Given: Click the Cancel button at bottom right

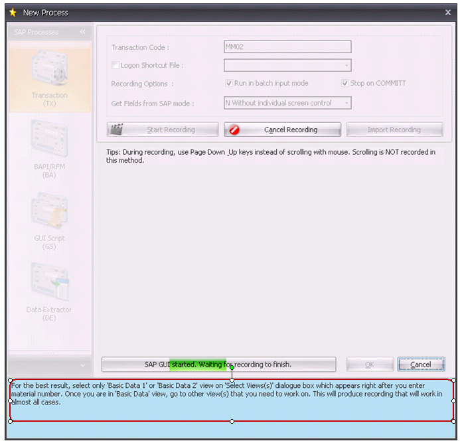Looking at the screenshot, I should point(421,365).
